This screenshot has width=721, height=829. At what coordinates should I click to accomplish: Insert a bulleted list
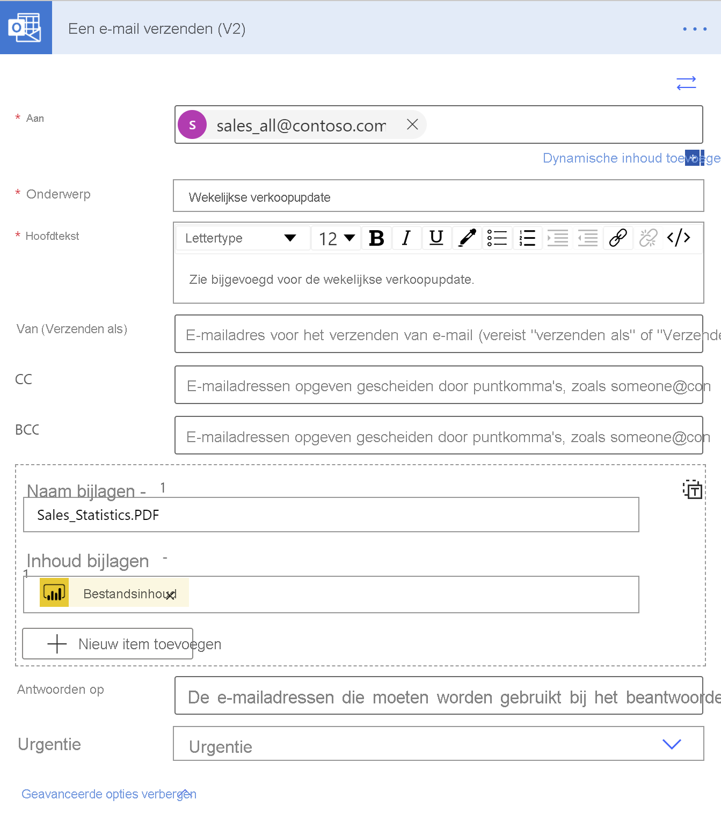497,238
